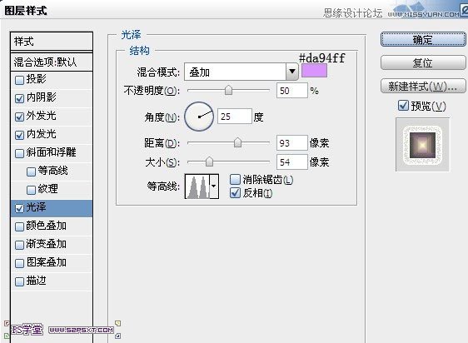Uncheck the 内发光 checkbox

(x=19, y=135)
